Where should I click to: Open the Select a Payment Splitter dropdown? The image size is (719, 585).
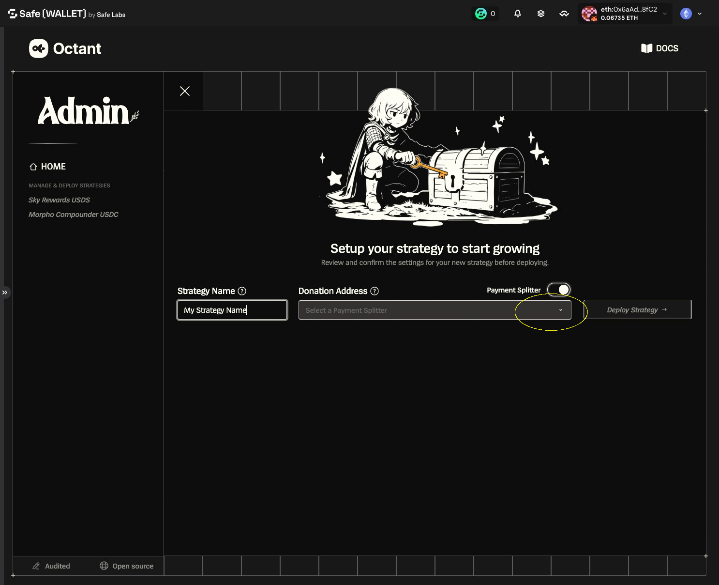click(434, 310)
